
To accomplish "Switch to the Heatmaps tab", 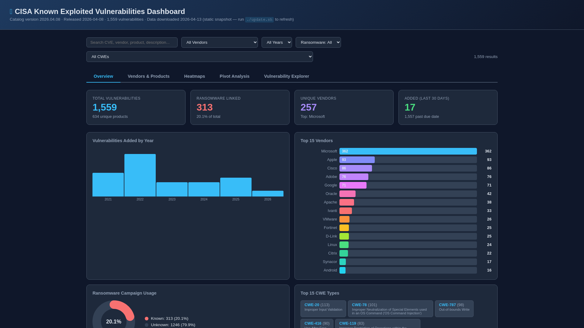I will click(194, 76).
